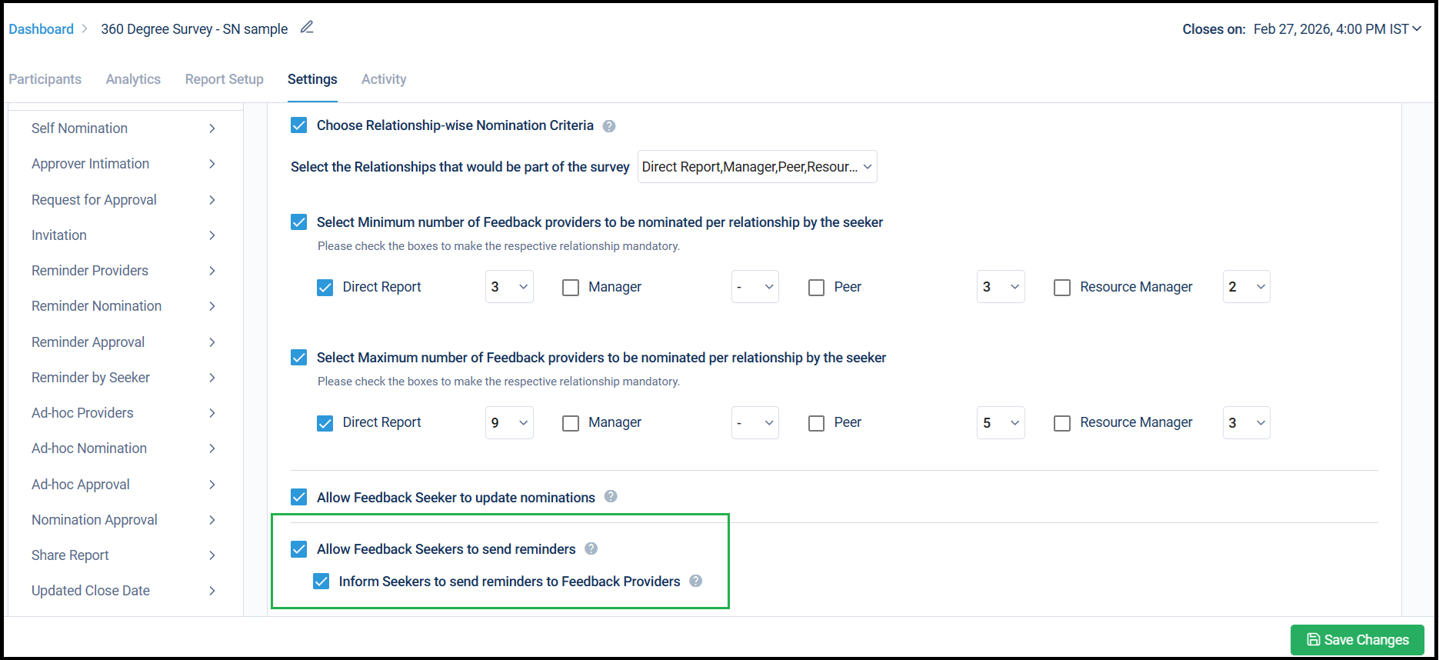Open the Report Setup tab
This screenshot has height=660, width=1439.
224,79
